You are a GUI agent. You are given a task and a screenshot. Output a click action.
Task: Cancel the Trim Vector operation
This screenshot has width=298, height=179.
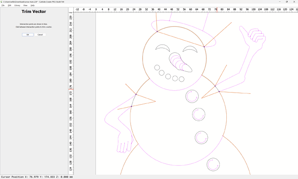click(40, 35)
